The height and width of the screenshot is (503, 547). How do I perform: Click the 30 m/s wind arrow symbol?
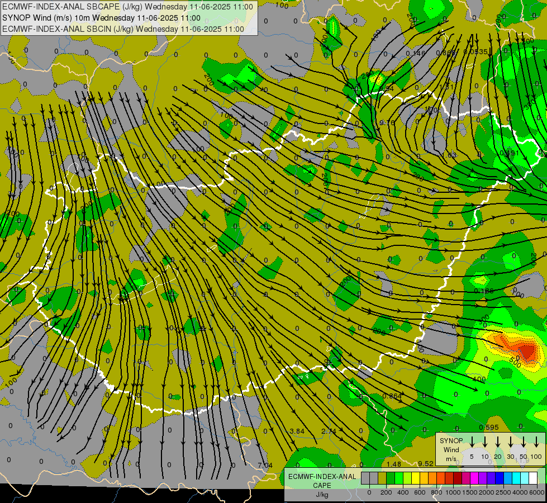510,442
